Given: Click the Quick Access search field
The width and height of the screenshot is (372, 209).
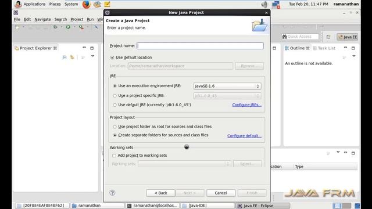Looking at the screenshot, I should click(x=300, y=37).
